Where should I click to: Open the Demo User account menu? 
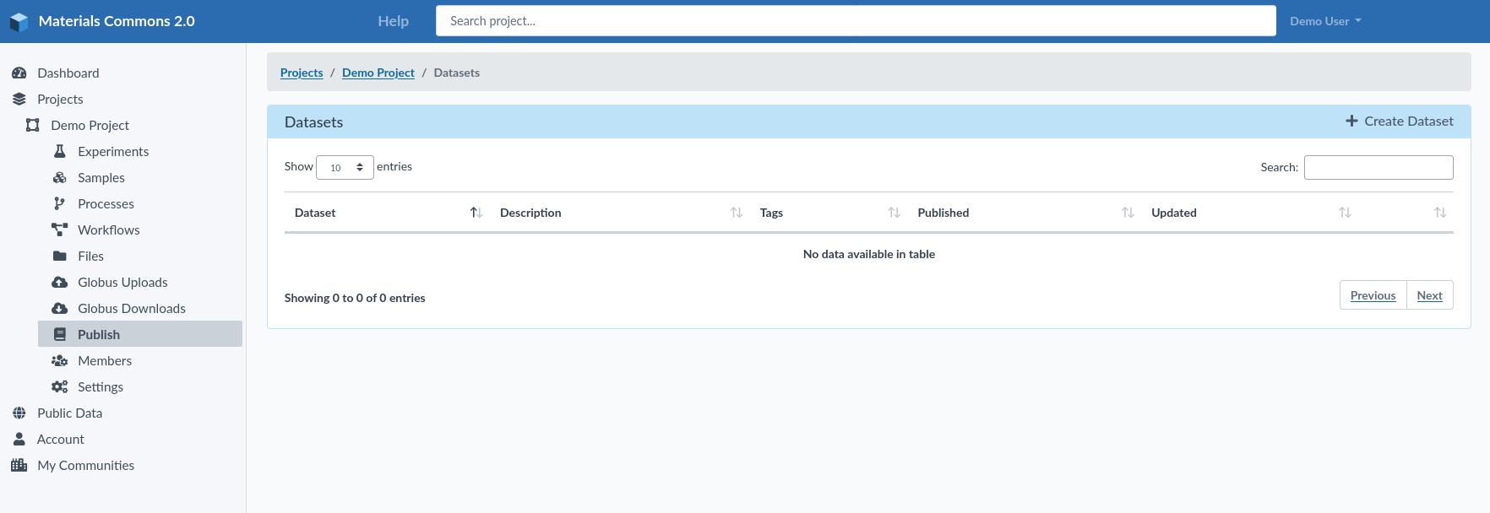click(x=1325, y=21)
